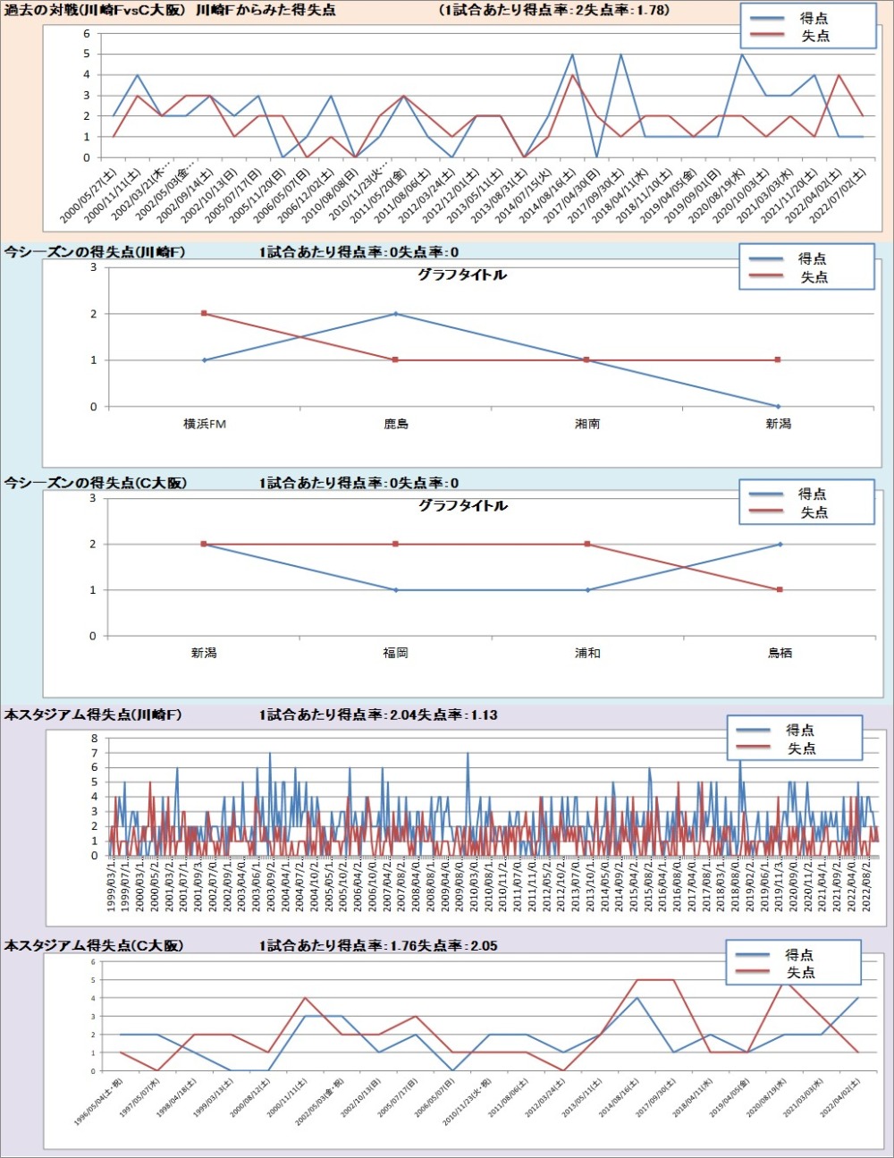Select the heading 今シーズンの得失点(川崎F)
Screen dimensions: 894x1158
click(x=94, y=252)
